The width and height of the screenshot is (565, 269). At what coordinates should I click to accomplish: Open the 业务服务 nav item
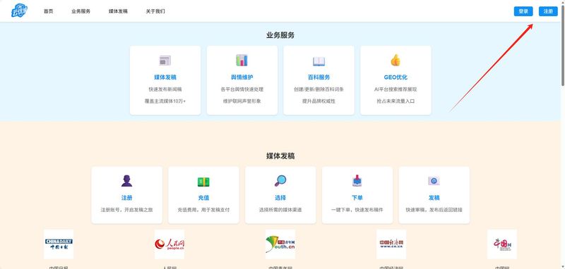81,11
